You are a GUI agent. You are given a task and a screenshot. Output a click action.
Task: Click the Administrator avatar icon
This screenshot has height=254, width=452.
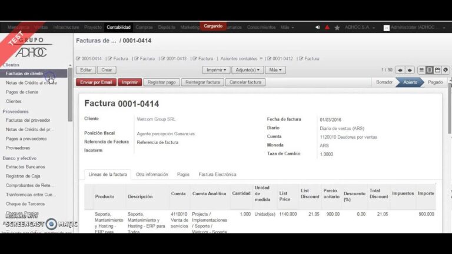[386, 28]
